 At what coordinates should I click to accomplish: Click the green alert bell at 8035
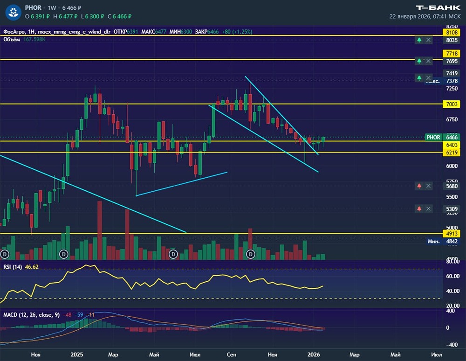419,40
